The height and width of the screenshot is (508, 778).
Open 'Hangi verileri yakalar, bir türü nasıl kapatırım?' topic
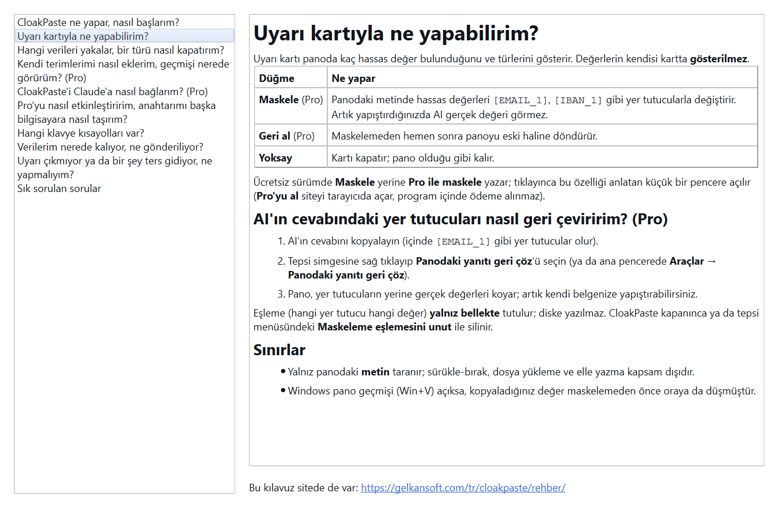pos(124,50)
